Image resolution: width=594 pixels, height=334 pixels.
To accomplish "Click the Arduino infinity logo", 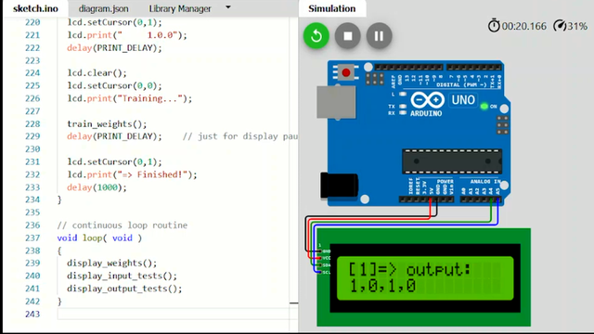I will click(x=427, y=100).
